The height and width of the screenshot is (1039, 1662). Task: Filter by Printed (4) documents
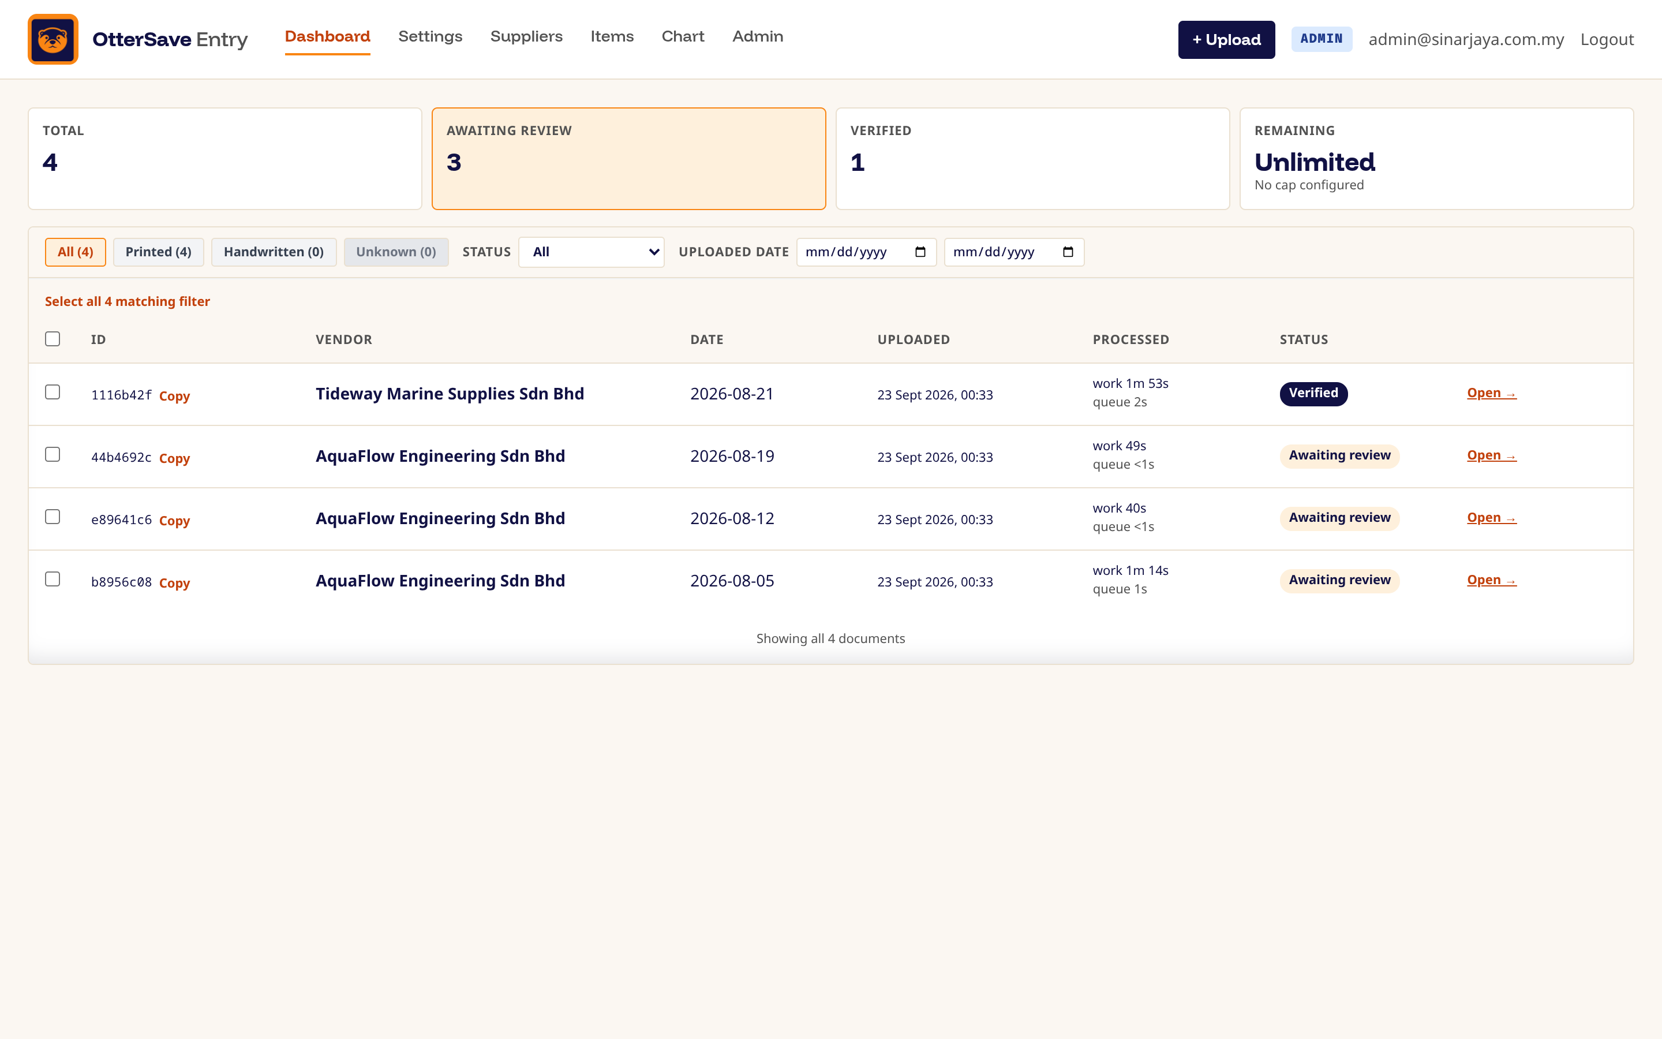[159, 252]
